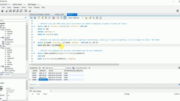Open the Database menu
This screenshot has height=101, width=180.
click(x=16, y=8)
